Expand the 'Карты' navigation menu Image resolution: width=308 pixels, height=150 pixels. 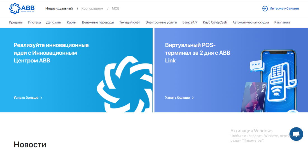(71, 22)
